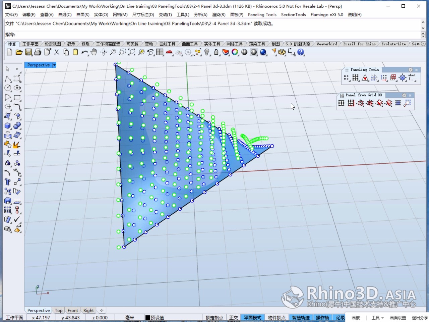
Task: Click the blue question mark Help icon
Action: click(x=301, y=52)
